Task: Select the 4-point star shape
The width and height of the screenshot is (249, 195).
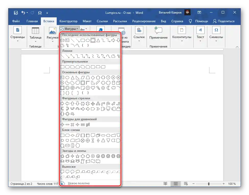Action: click(73, 156)
